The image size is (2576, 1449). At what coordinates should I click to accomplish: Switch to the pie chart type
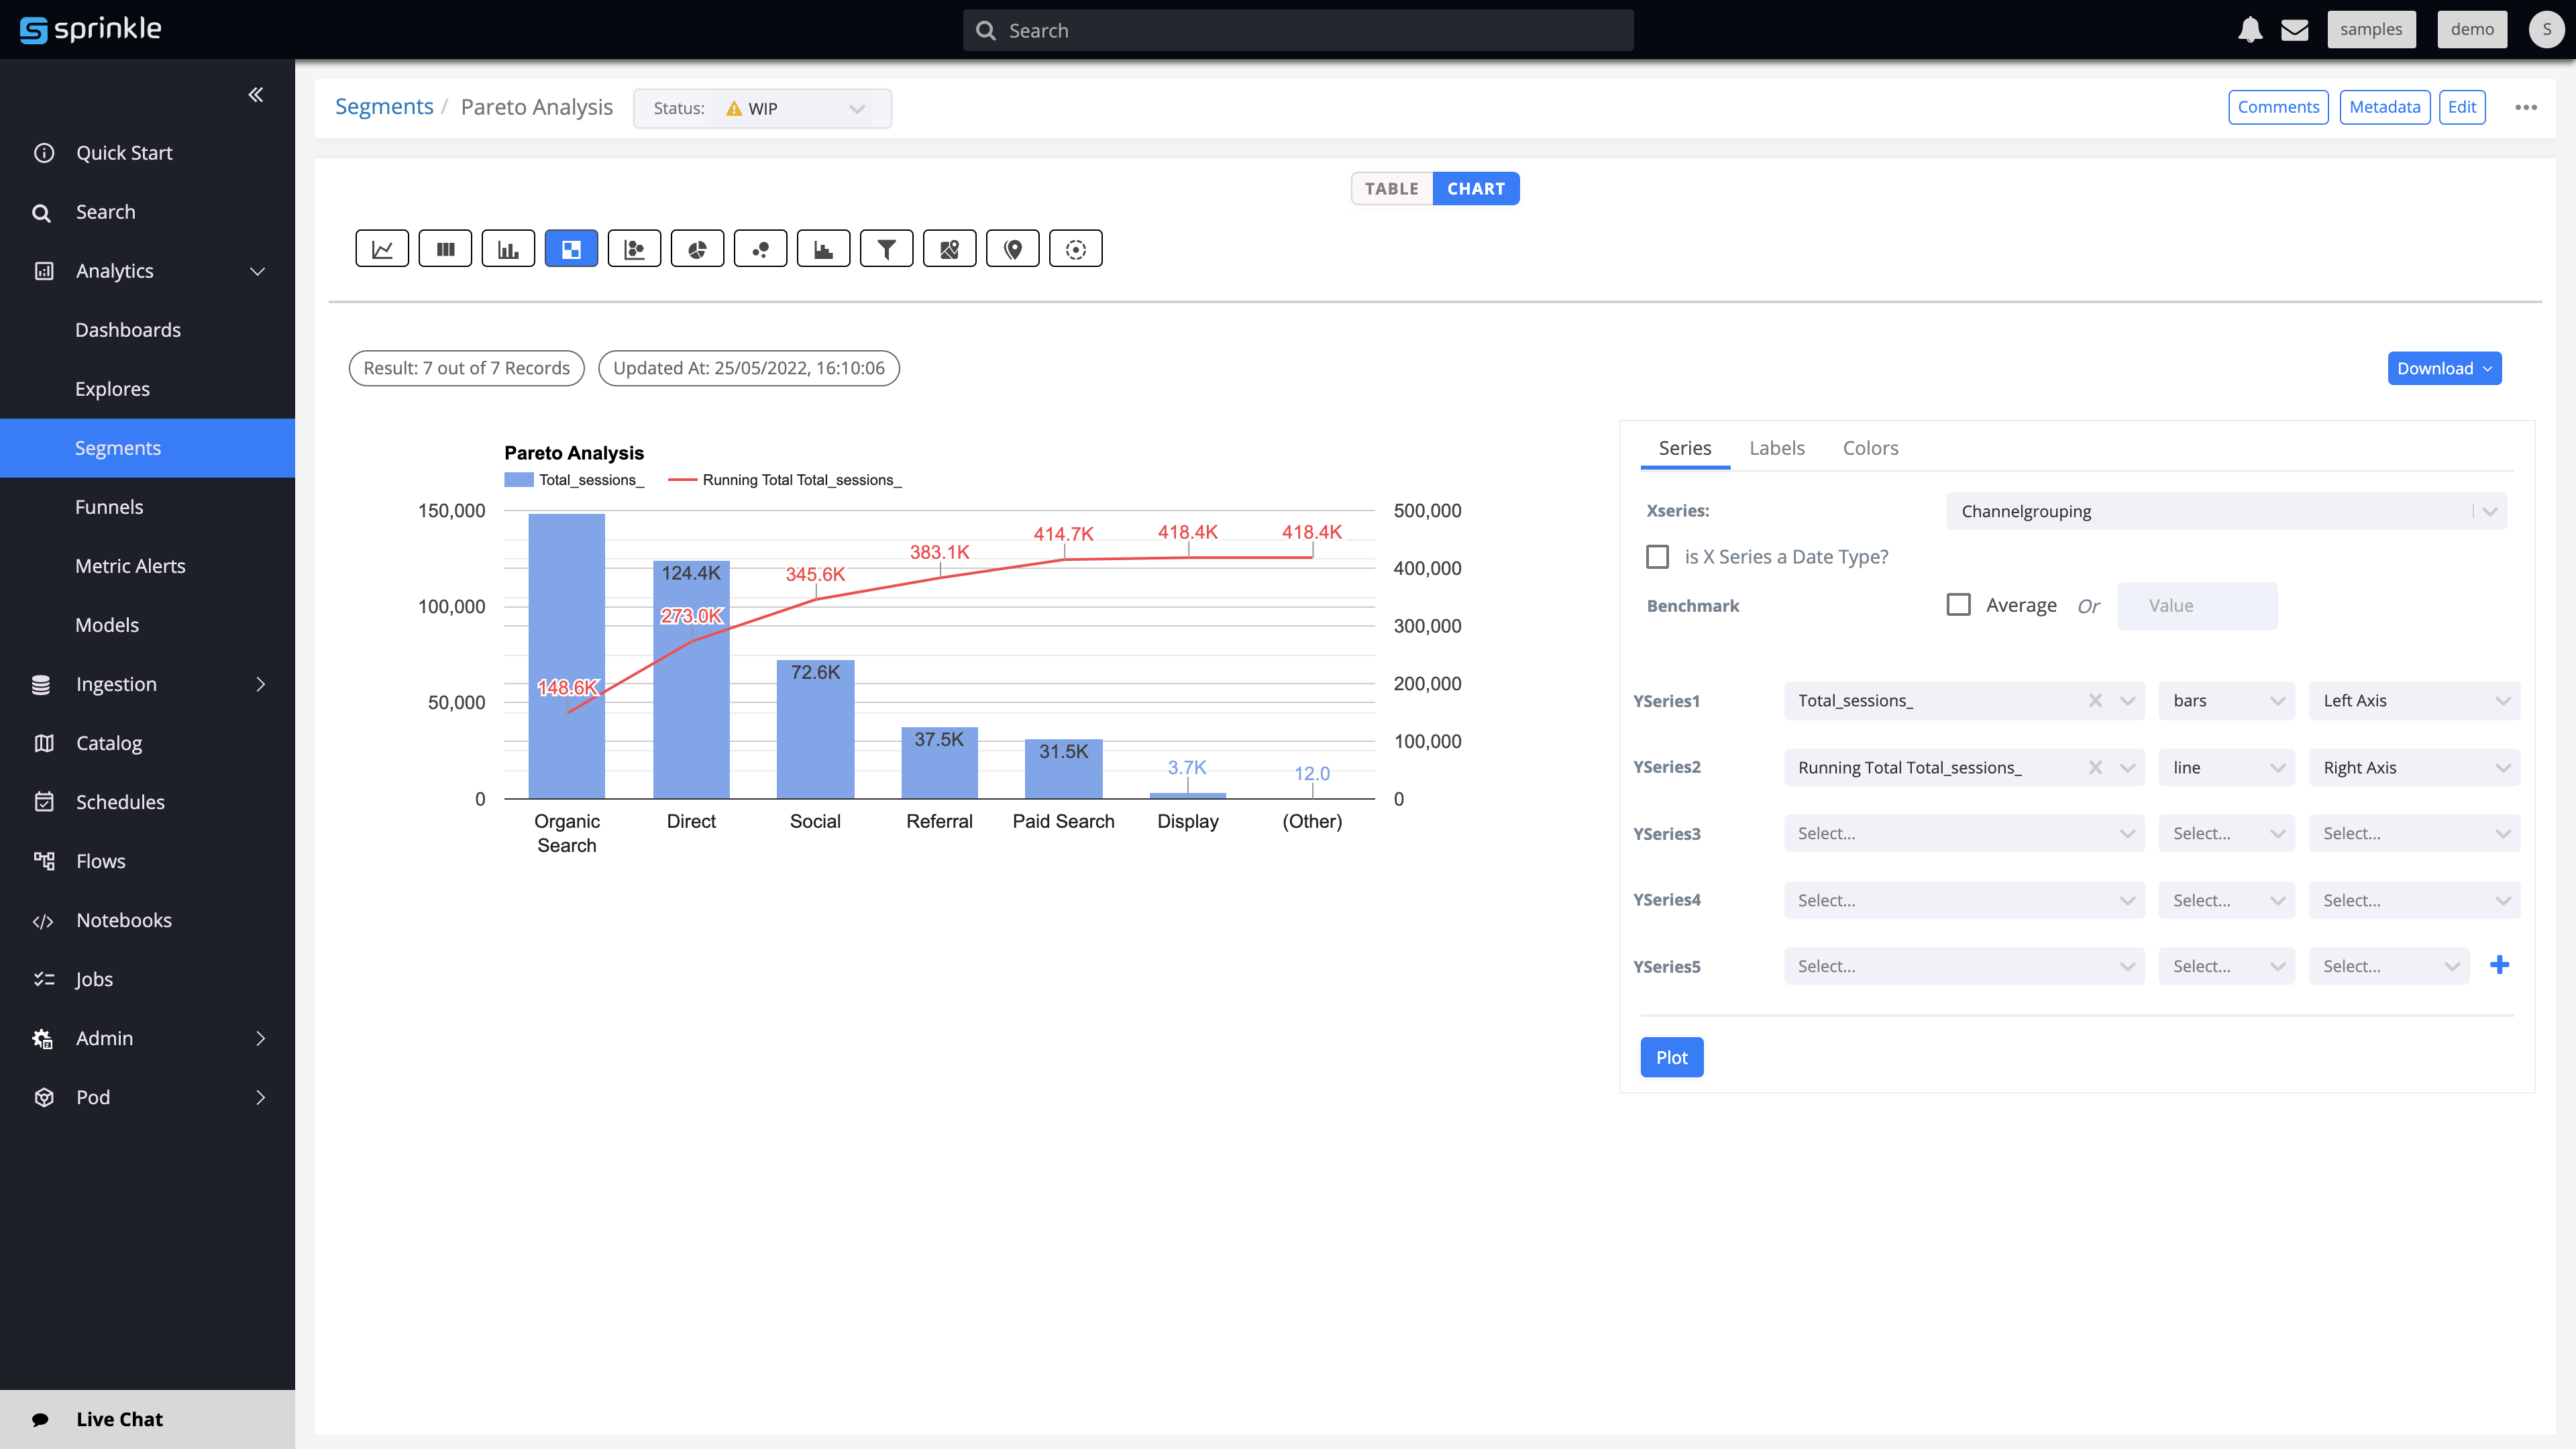click(x=698, y=248)
